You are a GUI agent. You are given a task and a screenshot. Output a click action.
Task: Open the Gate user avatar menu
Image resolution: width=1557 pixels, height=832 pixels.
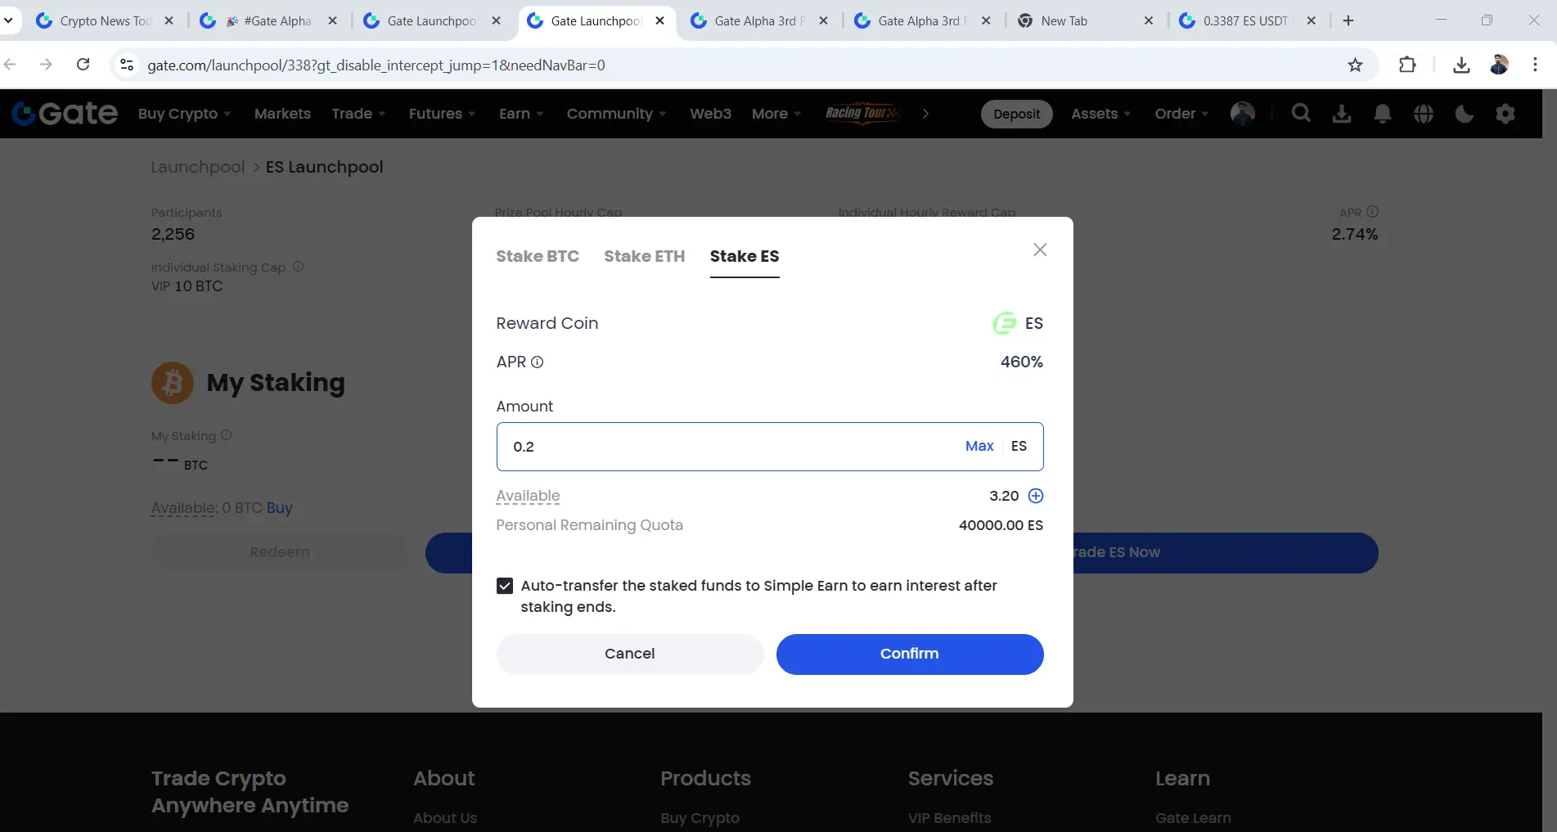tap(1243, 114)
